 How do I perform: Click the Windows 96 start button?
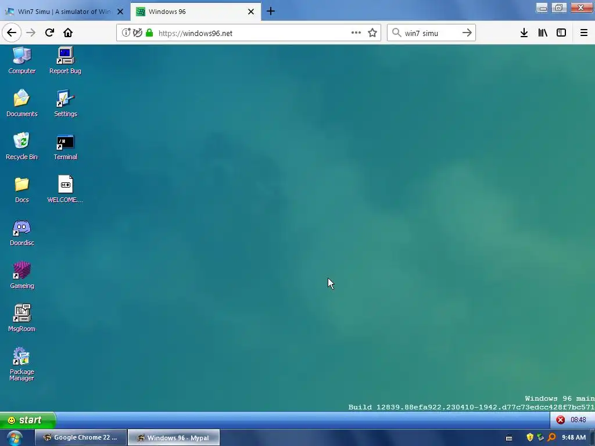point(27,420)
